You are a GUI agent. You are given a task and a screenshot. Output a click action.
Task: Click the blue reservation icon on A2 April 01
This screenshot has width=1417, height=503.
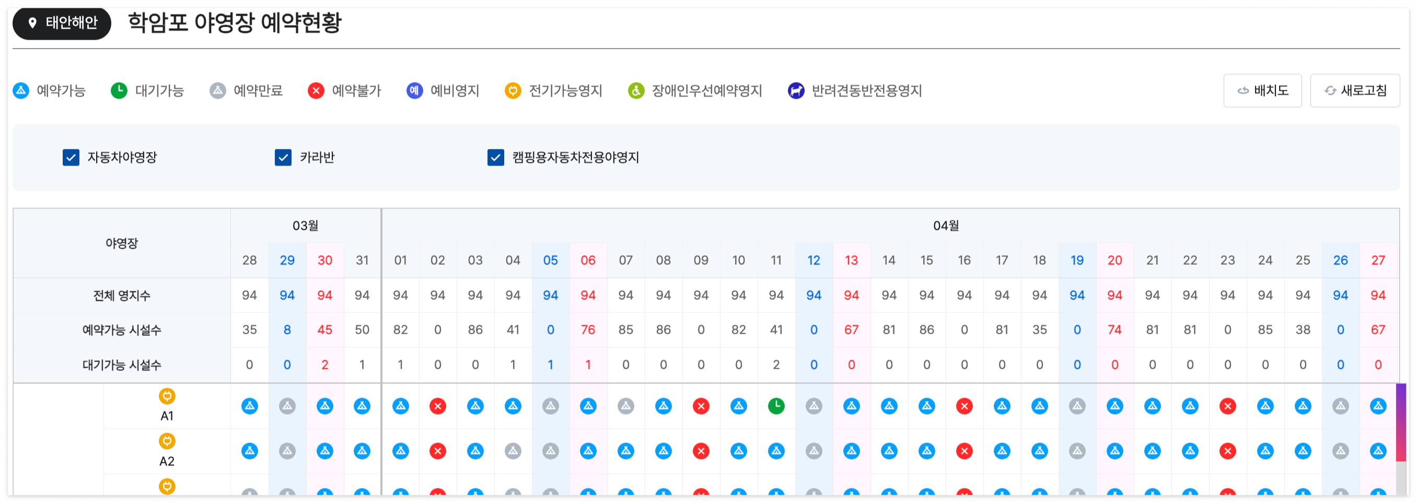[400, 451]
